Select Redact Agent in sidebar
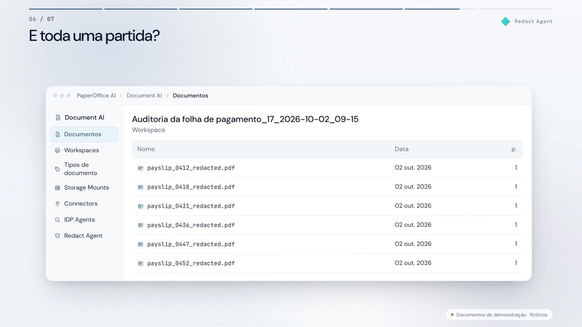Viewport: 582px width, 327px height. pyautogui.click(x=84, y=236)
